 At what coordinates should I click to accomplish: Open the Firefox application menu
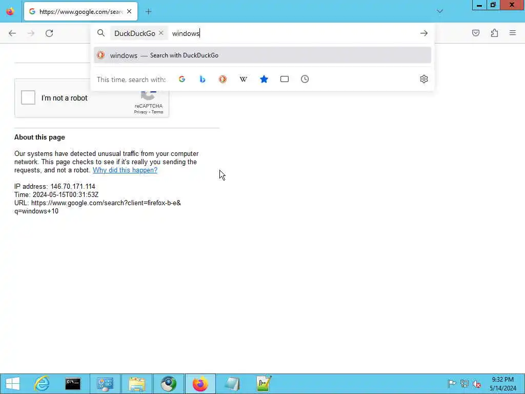[513, 33]
